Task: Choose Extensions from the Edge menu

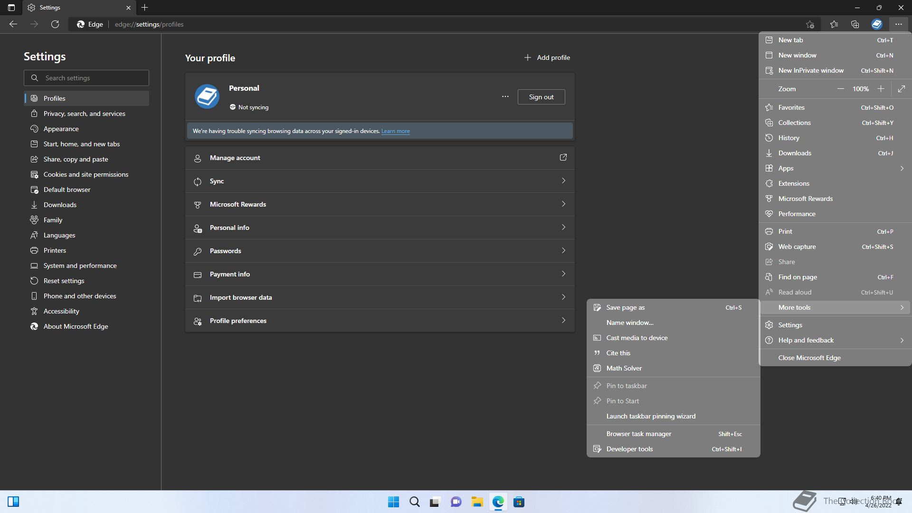Action: [835, 183]
